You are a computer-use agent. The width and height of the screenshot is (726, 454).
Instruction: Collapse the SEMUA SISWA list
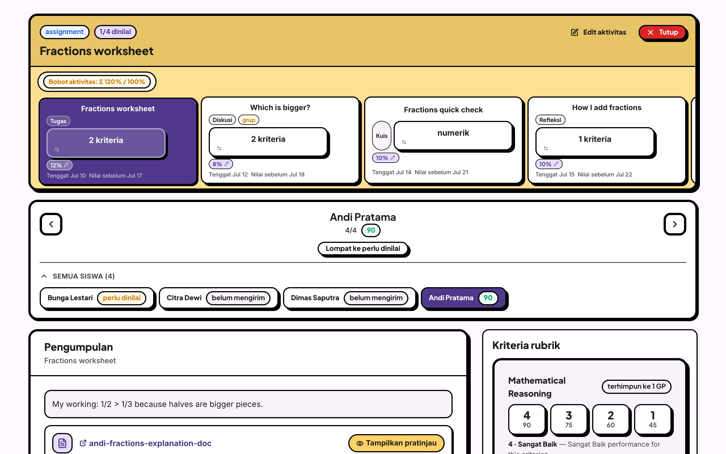point(44,276)
